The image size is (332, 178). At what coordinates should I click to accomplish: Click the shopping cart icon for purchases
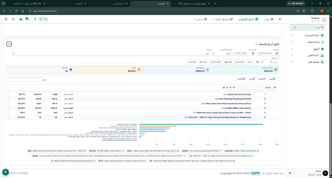[x=322, y=36]
